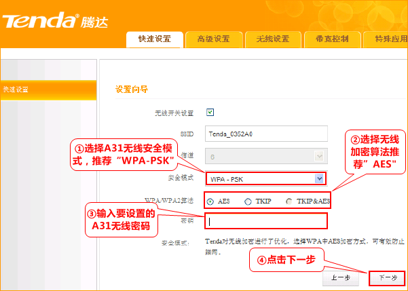Screen dimensions: 408x291
Task: Open the 安全模式 WPA - PSK dropdown
Action: click(266, 178)
